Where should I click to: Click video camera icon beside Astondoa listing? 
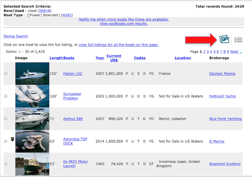[x=12, y=139]
